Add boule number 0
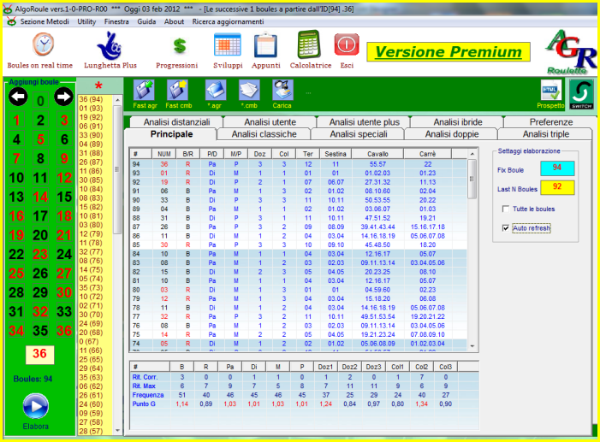The image size is (600, 442). [40, 101]
